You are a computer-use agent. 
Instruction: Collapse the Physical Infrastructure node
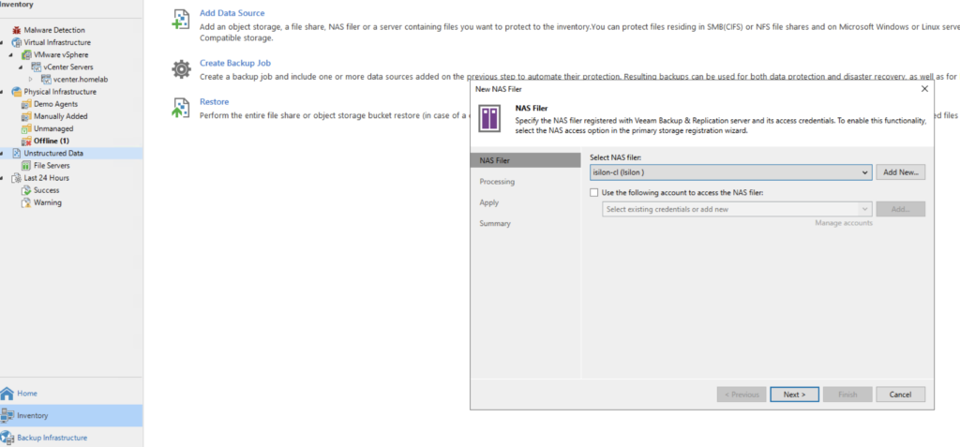click(3, 92)
